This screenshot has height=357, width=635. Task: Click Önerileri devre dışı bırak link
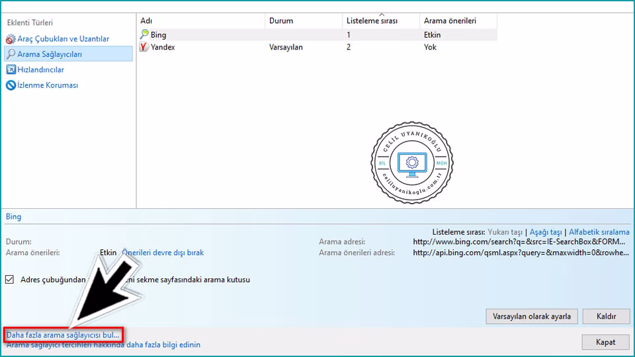tap(163, 253)
